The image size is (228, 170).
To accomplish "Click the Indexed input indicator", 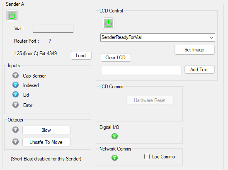I will click(15, 85).
